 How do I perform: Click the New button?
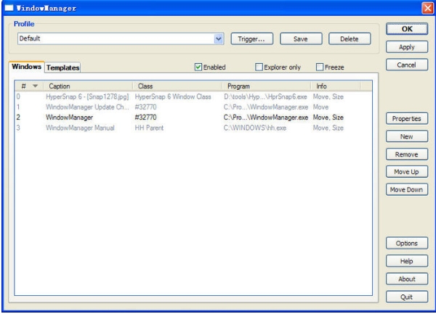[x=407, y=136]
